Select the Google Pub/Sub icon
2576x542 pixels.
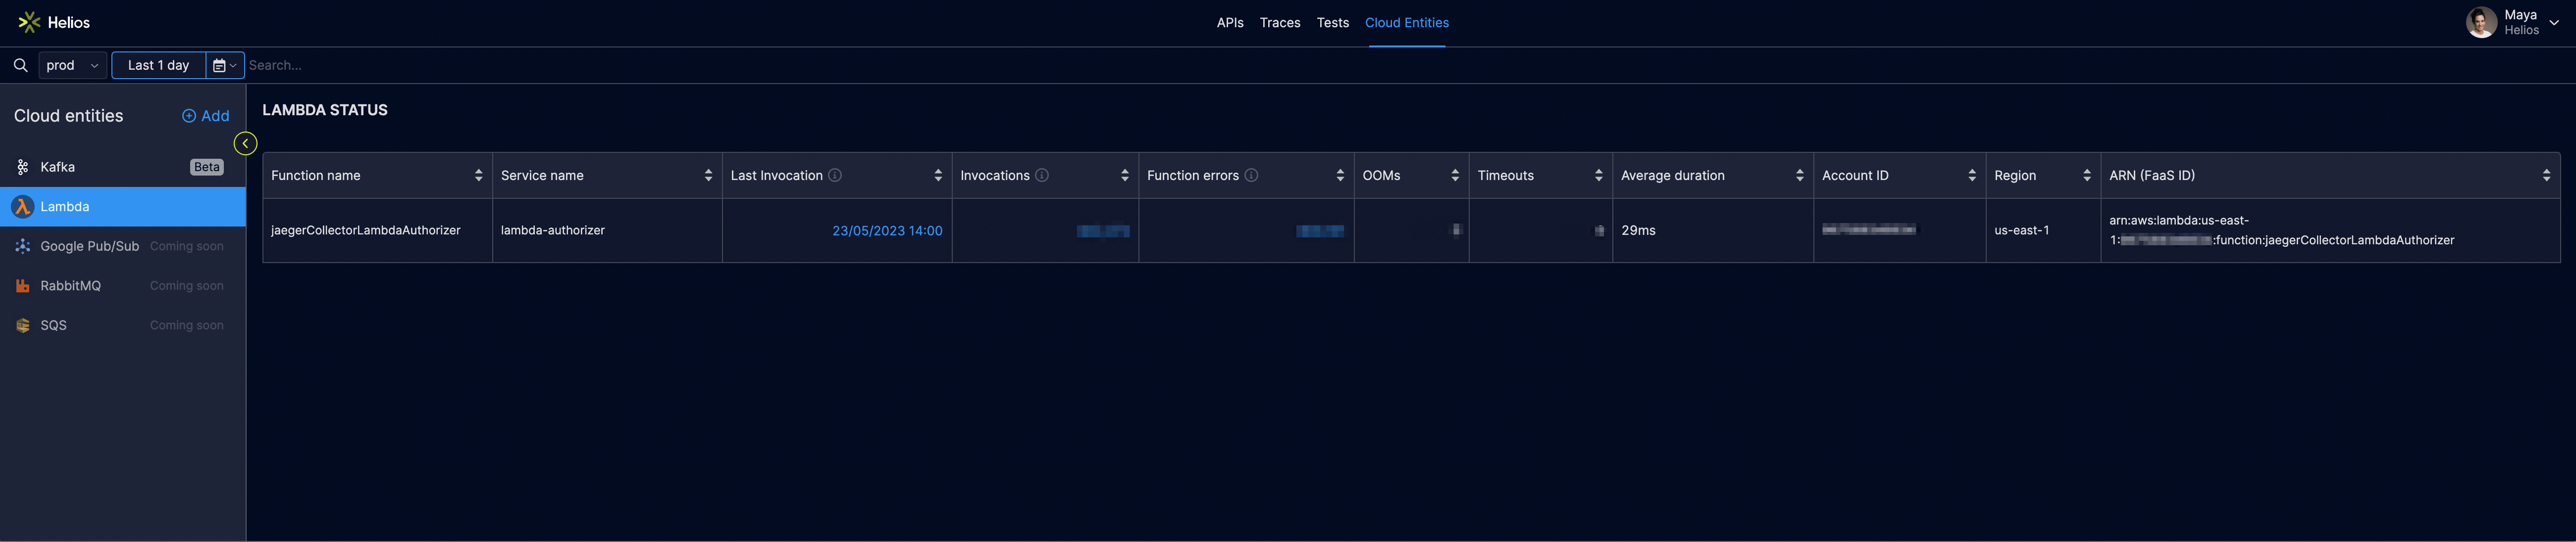pos(22,246)
